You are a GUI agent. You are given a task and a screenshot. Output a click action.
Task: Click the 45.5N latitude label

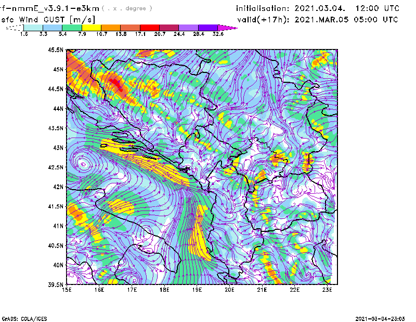(56, 49)
